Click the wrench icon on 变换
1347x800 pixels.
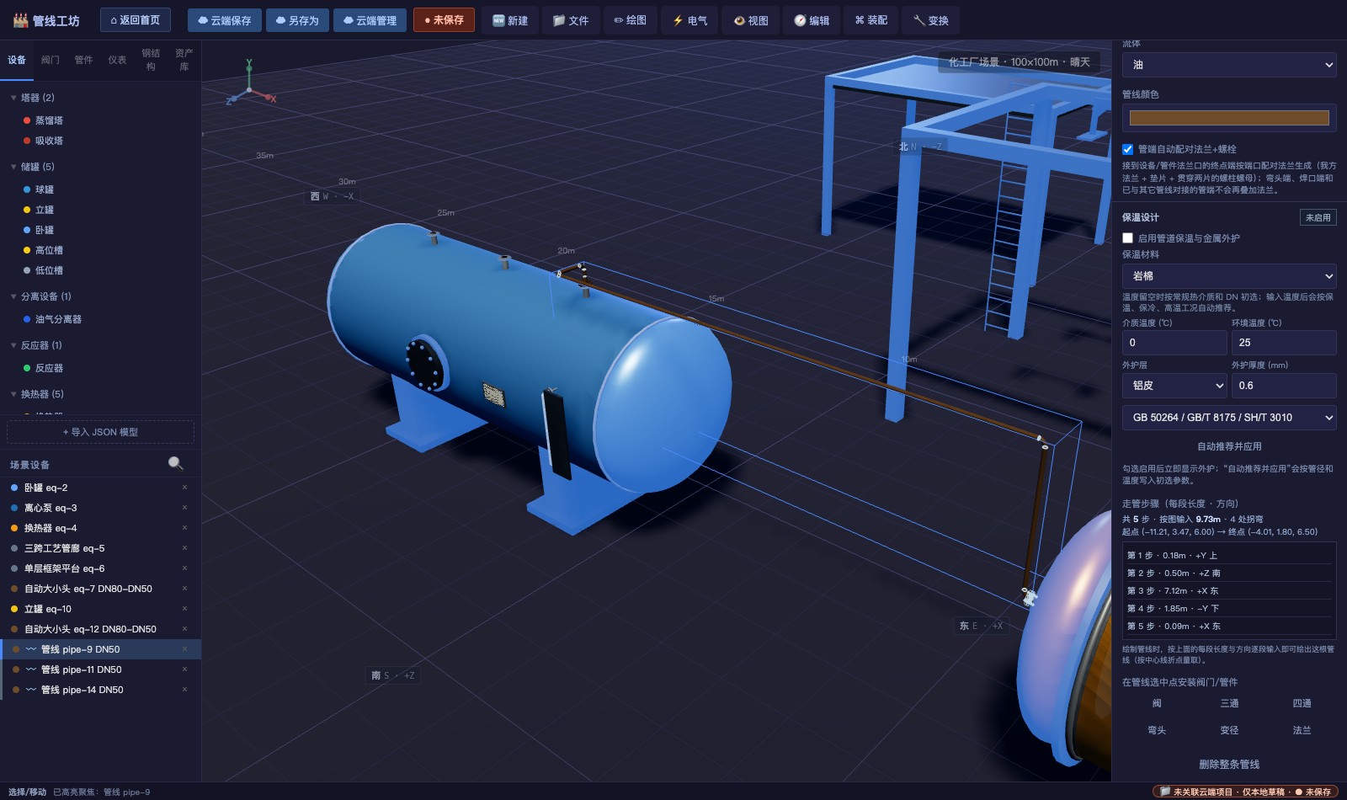918,20
